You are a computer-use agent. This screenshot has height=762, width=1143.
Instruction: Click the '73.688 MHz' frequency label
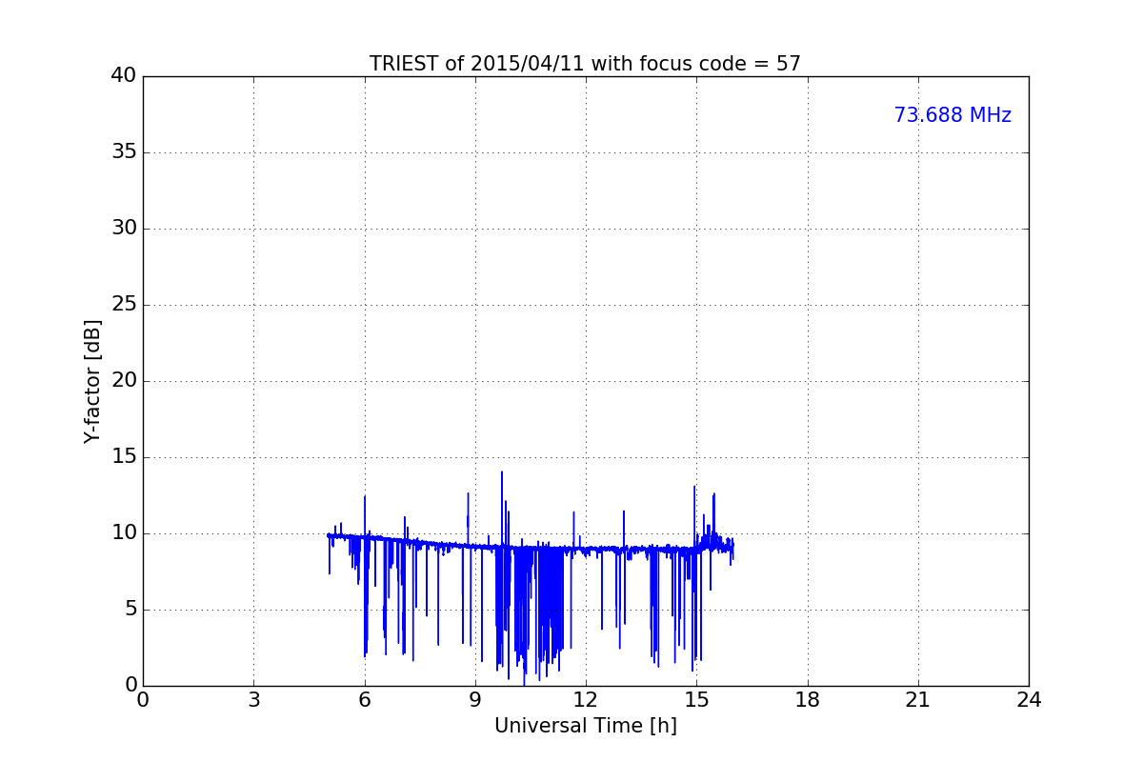(x=952, y=115)
